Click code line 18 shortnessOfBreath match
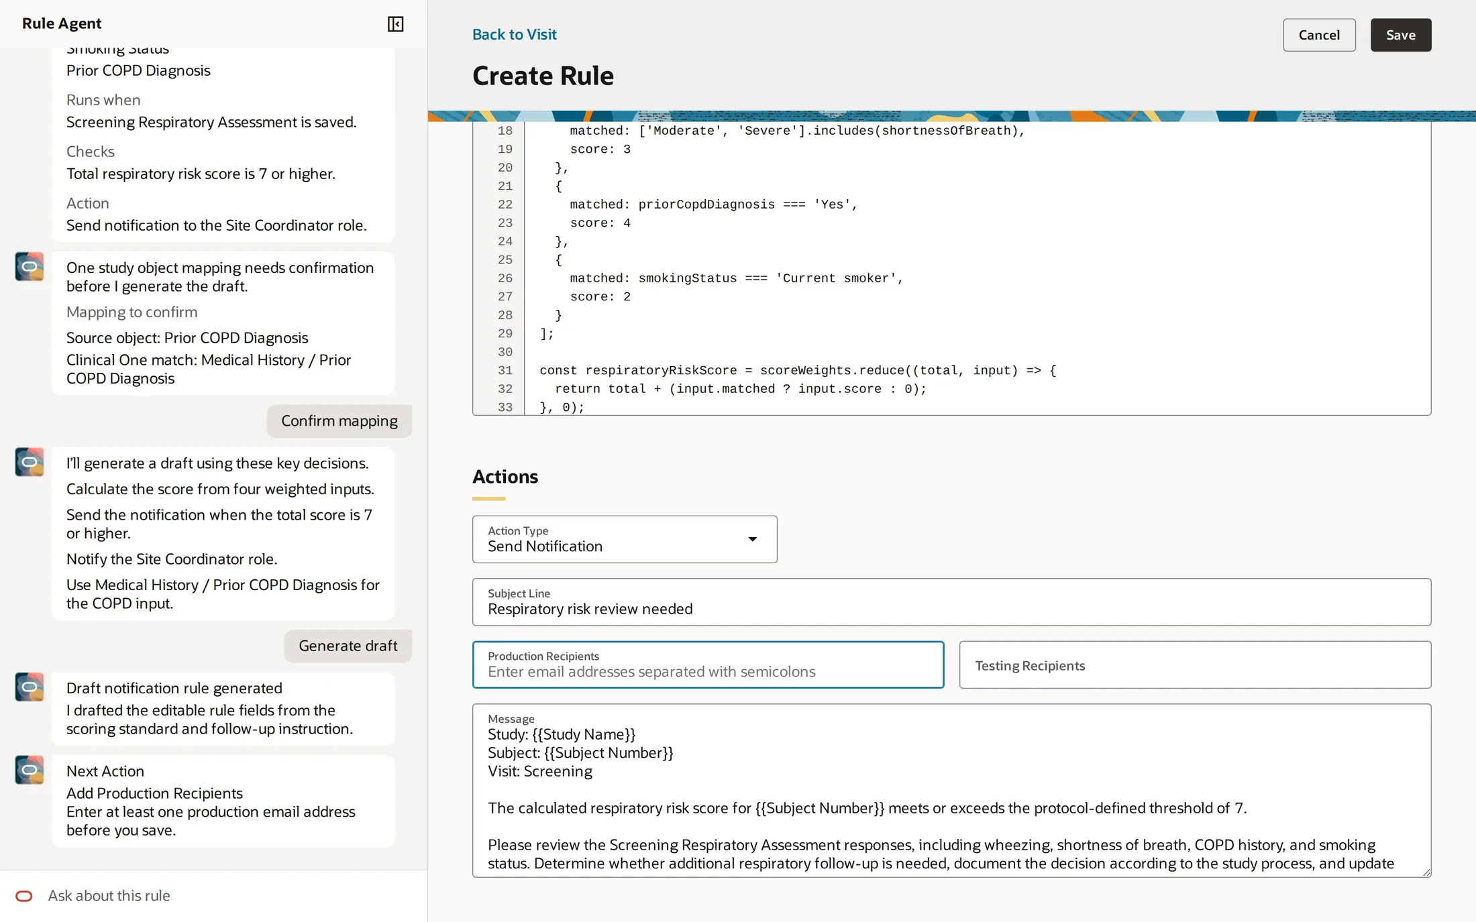This screenshot has width=1476, height=922. coord(798,131)
